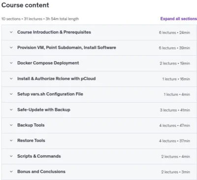Click the Expand all sections link
This screenshot has width=197, height=180.
pos(179,19)
